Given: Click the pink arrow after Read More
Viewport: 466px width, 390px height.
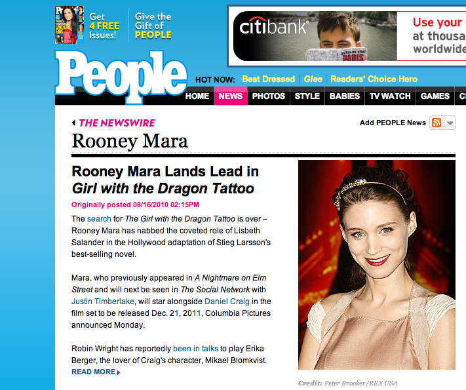Looking at the screenshot, I should 119,372.
